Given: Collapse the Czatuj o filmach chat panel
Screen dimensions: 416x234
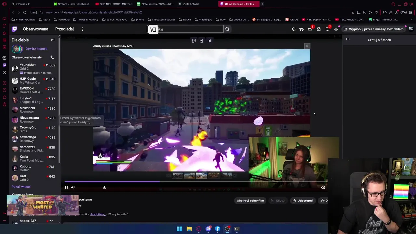Looking at the screenshot, I should pyautogui.click(x=348, y=39).
